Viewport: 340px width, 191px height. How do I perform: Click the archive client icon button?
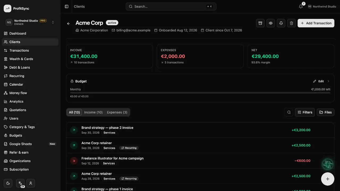click(x=260, y=23)
